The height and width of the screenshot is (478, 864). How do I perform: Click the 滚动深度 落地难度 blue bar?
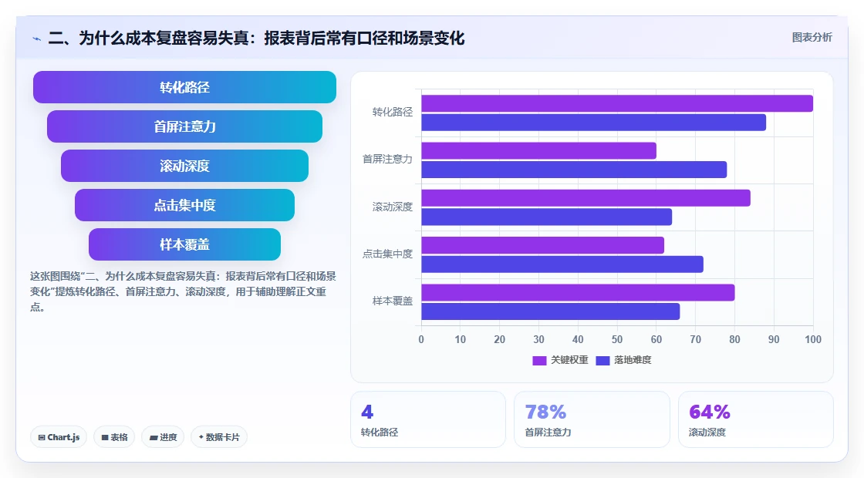(547, 217)
